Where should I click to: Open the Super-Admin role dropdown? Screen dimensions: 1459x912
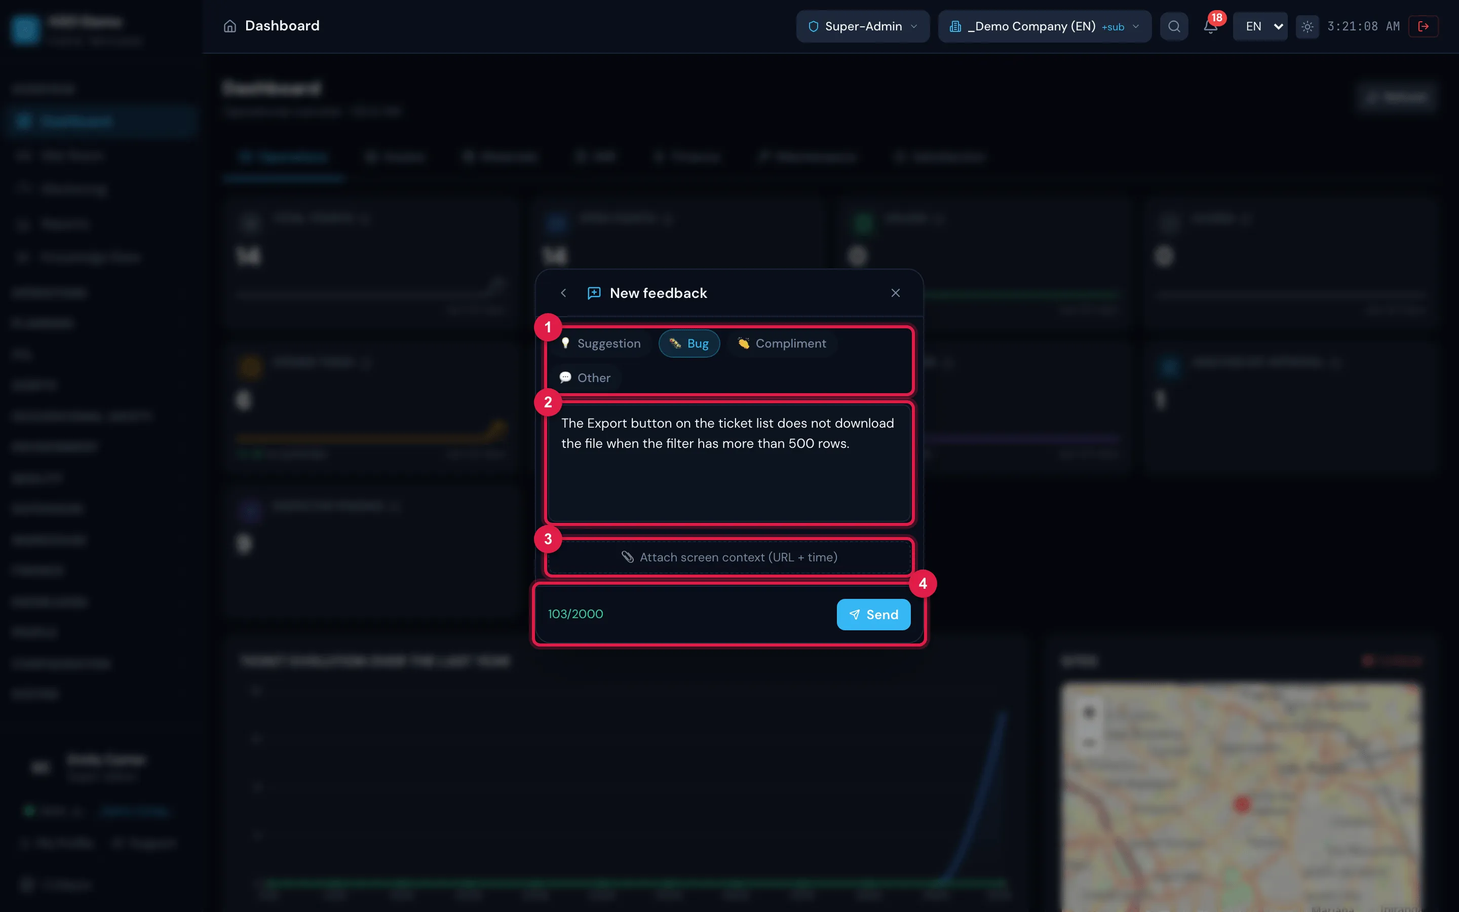(x=863, y=26)
